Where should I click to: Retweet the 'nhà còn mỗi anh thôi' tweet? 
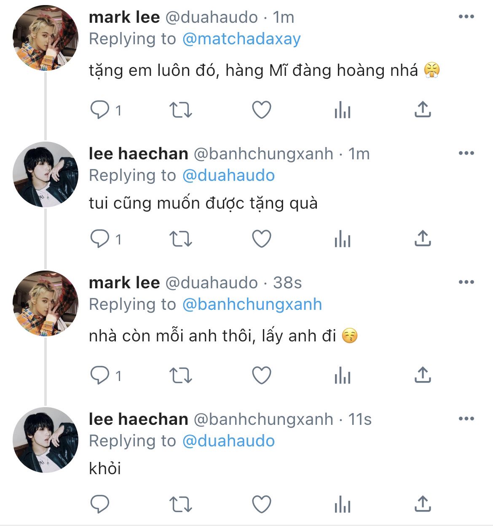(180, 376)
